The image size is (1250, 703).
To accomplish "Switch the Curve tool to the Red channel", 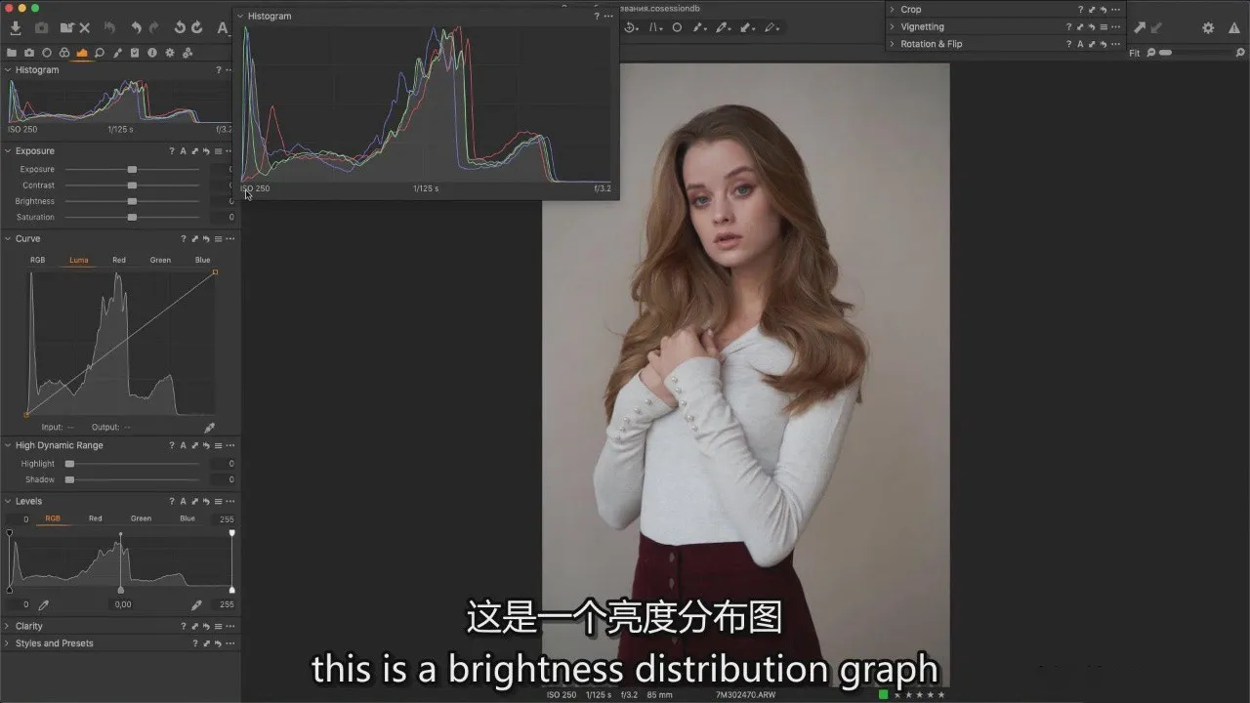I will point(119,261).
